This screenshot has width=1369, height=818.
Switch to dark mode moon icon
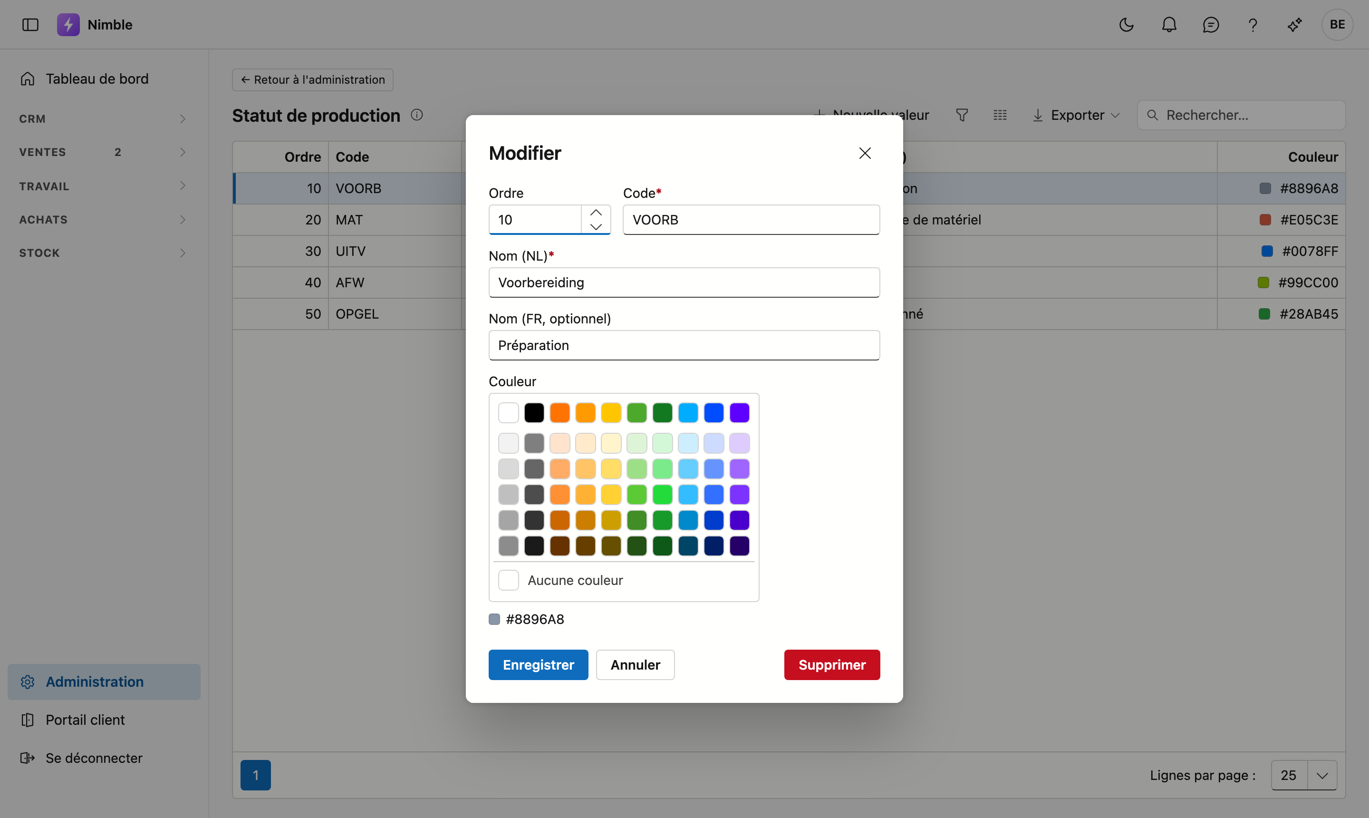tap(1127, 25)
